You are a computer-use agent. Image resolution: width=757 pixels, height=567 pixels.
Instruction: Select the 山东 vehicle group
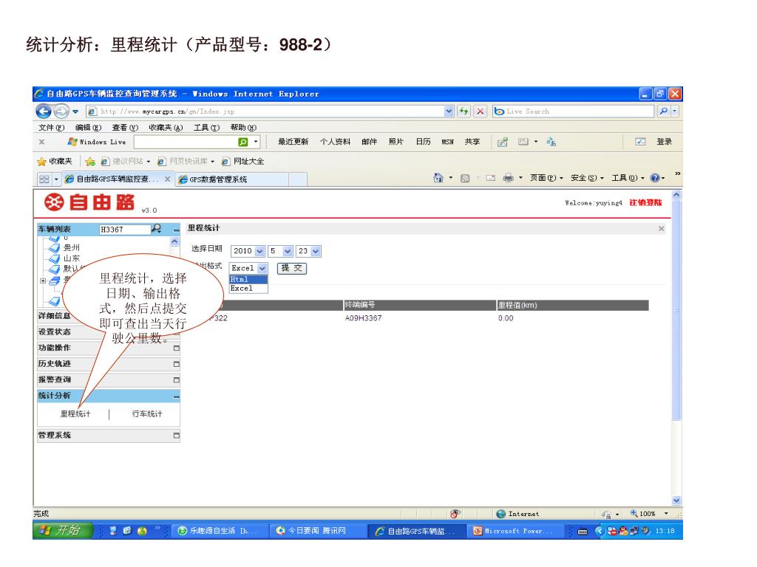pos(72,258)
